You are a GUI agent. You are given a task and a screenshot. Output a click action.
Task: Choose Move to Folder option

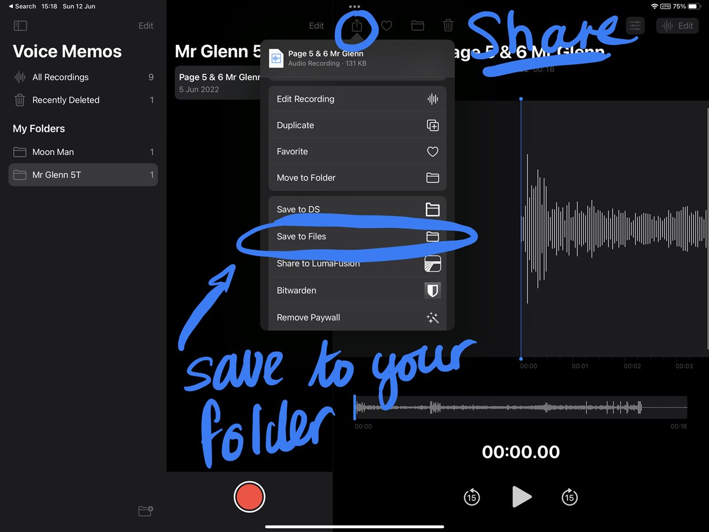[x=357, y=177]
